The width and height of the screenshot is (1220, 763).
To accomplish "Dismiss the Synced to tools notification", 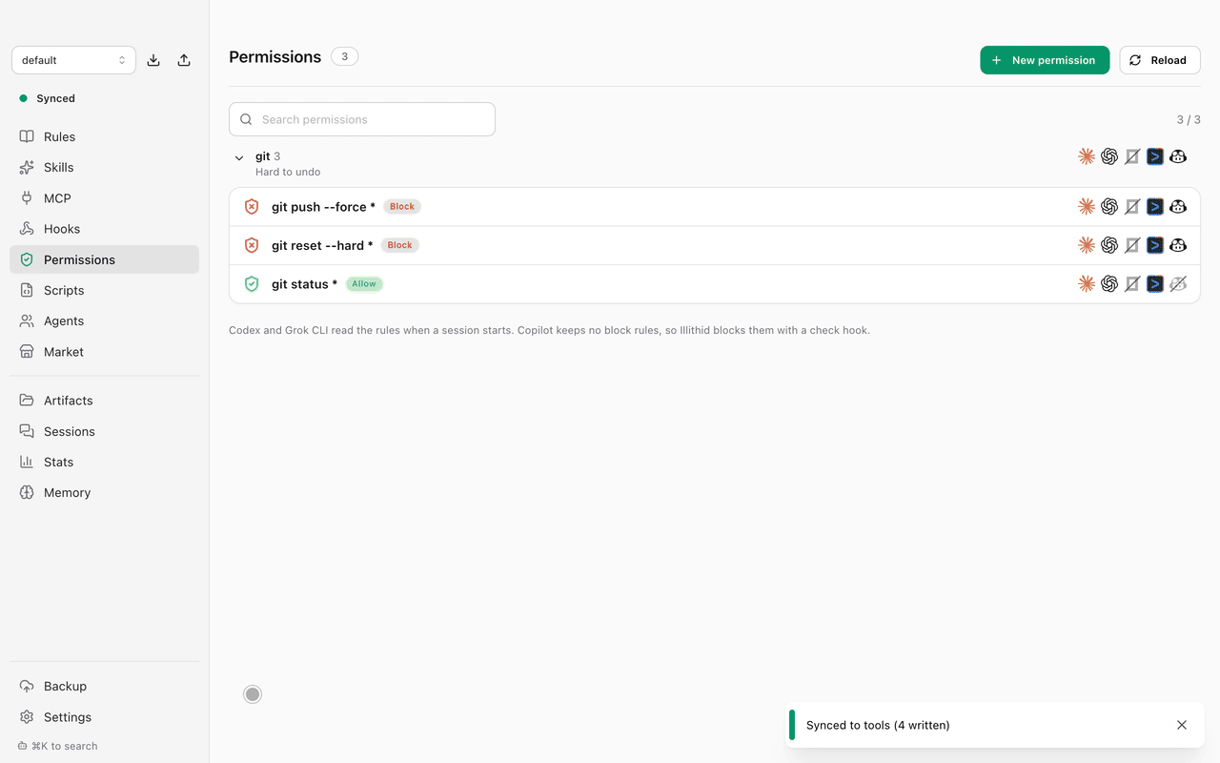I will (1182, 725).
